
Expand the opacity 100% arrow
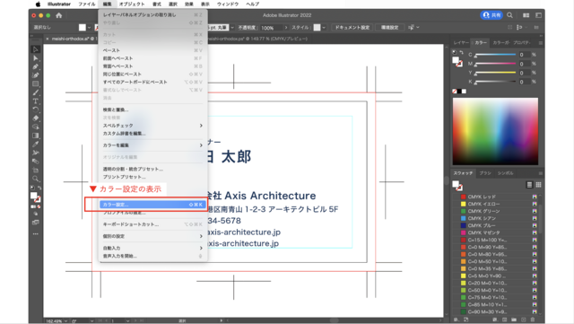click(286, 28)
